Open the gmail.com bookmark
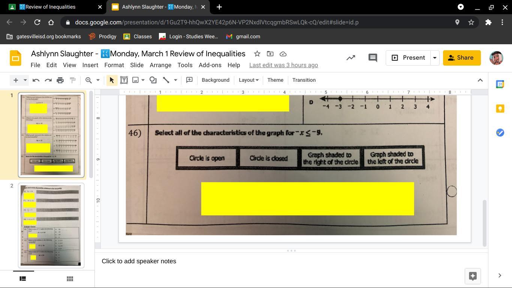This screenshot has width=512, height=288. coord(243,36)
